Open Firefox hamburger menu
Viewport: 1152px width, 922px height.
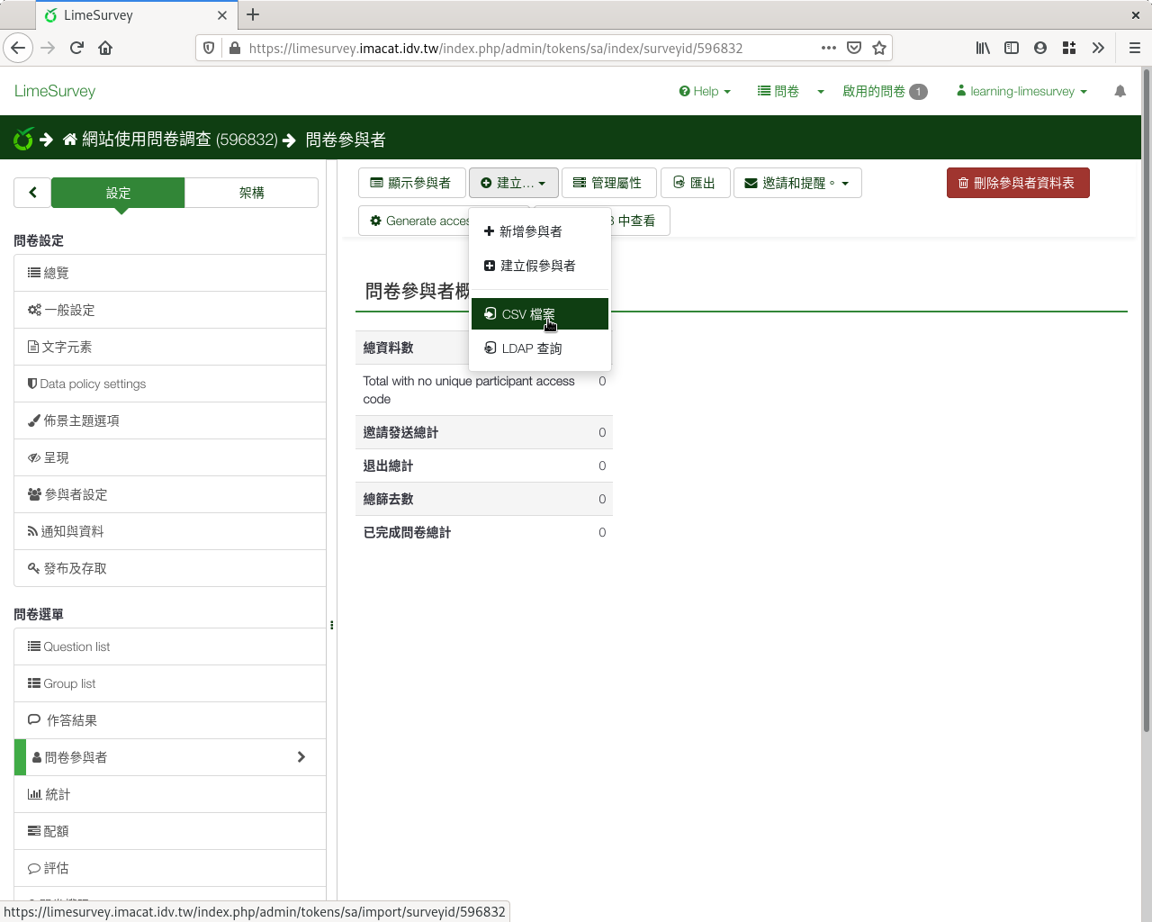[1135, 48]
